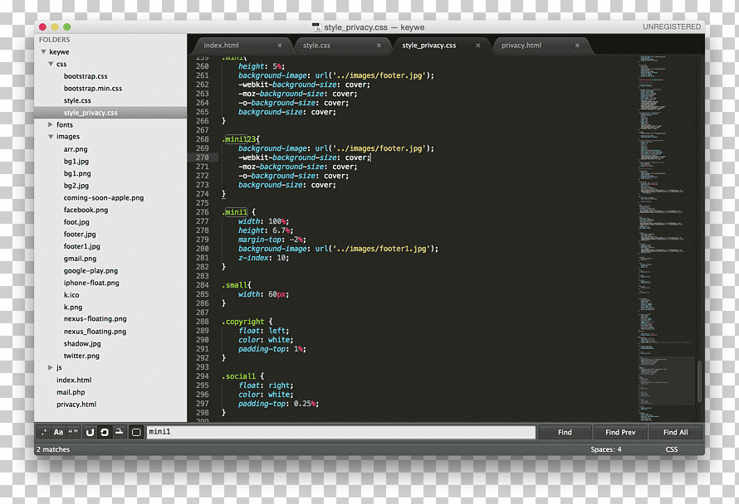Open bootstrap.min.css in sidebar

coord(93,89)
